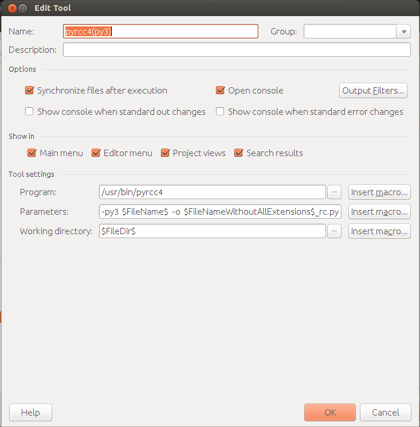Click Insert macro for the Program row
420x427 pixels.
point(379,192)
